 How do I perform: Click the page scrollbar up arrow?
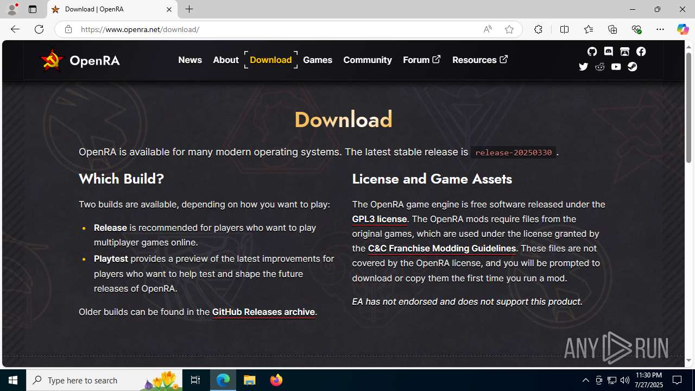click(x=689, y=47)
